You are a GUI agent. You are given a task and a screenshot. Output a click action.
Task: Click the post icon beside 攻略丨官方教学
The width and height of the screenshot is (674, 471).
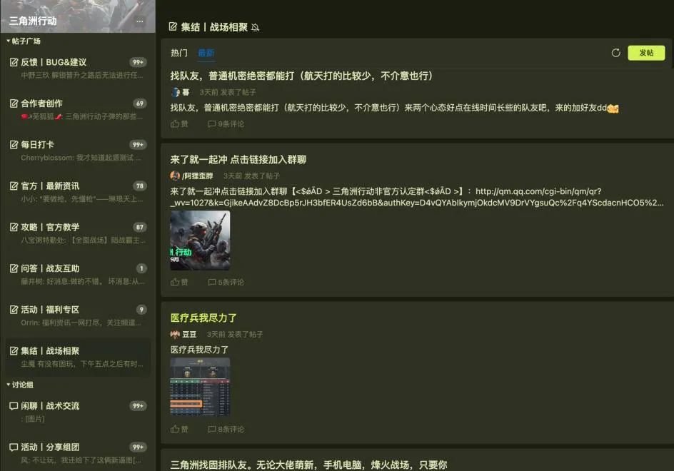(x=14, y=228)
